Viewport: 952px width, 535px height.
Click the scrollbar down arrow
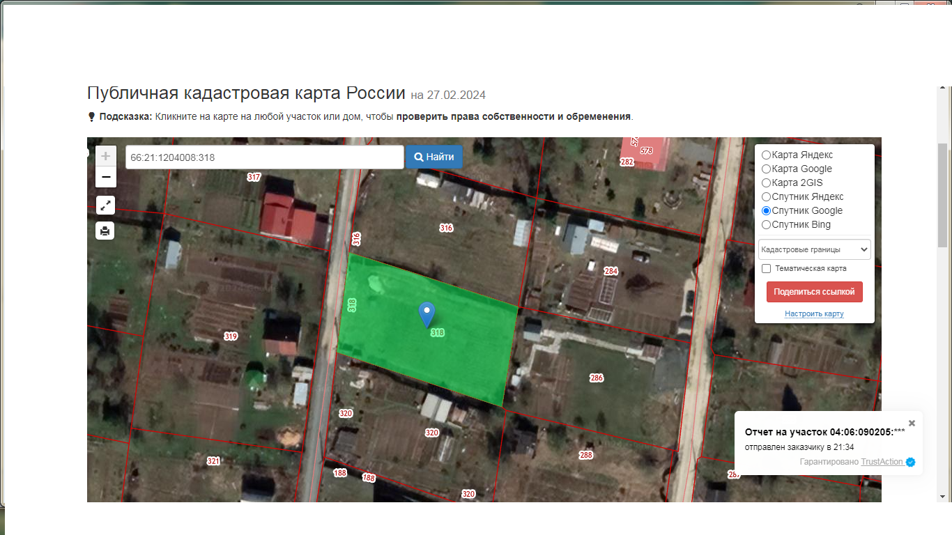[x=943, y=496]
